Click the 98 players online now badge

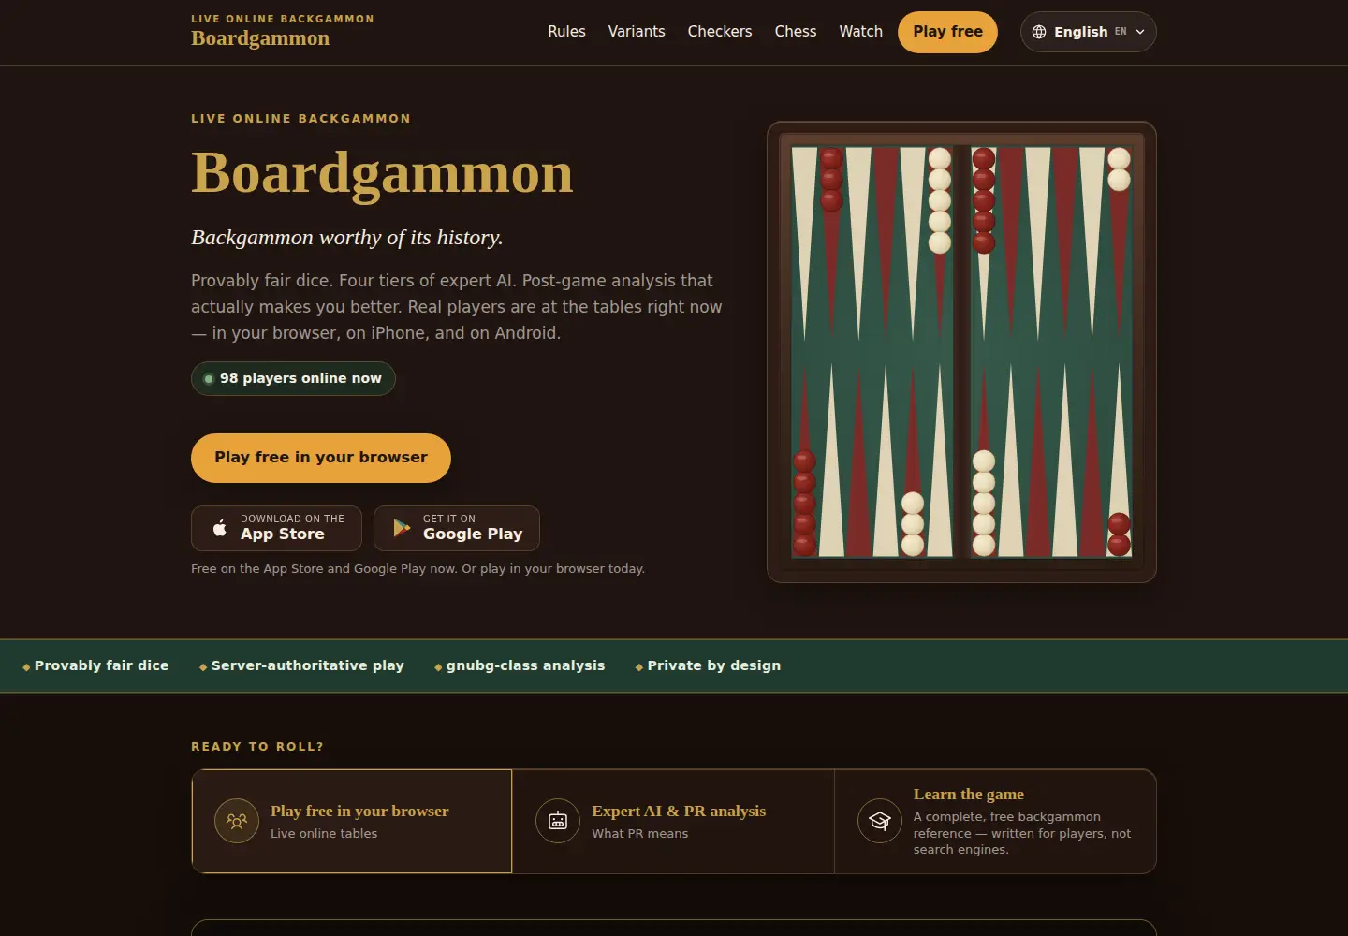(293, 378)
